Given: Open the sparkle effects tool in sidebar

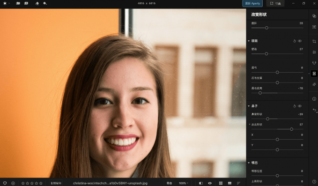Looking at the screenshot, I should (314, 84).
